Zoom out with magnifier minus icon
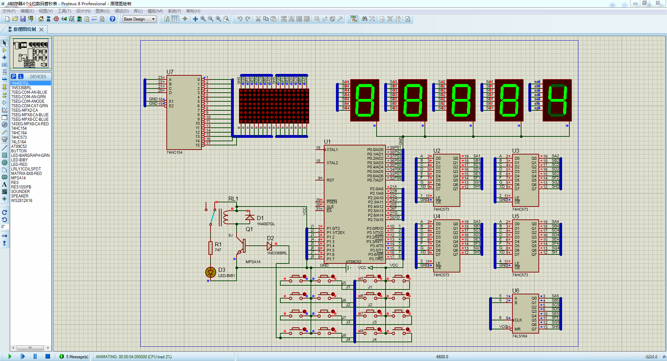Viewport: 667px width, 361px height. click(x=211, y=19)
